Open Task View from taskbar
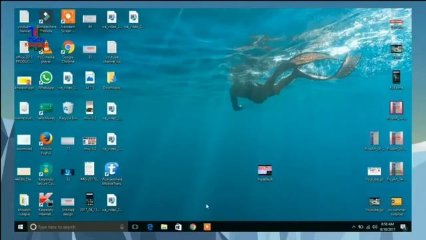Screen dimensions: 426x240 [x=135, y=227]
